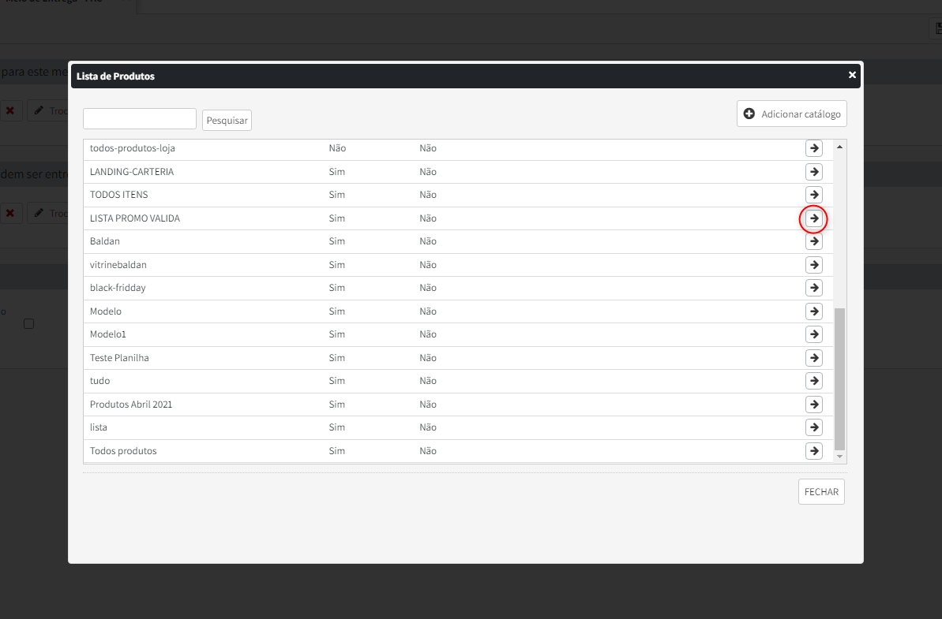Click the lower red X button in background page
Image resolution: width=942 pixels, height=619 pixels.
tap(10, 213)
